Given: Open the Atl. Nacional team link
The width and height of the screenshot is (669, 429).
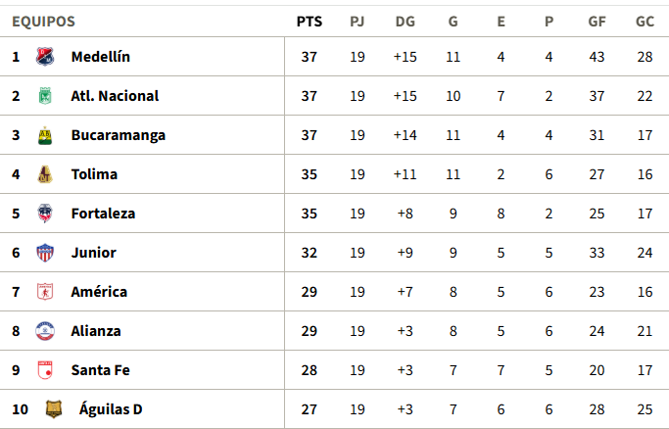Looking at the screenshot, I should point(115,96).
